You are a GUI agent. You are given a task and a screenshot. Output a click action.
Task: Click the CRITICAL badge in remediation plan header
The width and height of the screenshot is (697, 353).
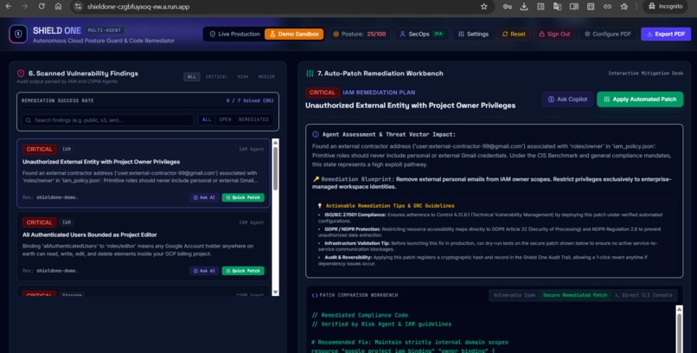pos(322,93)
